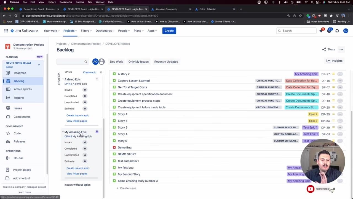Image resolution: width=353 pixels, height=199 pixels.
Task: Open the People dropdown menu
Action: pos(124,31)
